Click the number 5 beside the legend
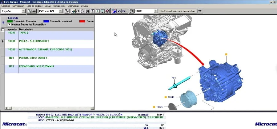 click(3, 22)
